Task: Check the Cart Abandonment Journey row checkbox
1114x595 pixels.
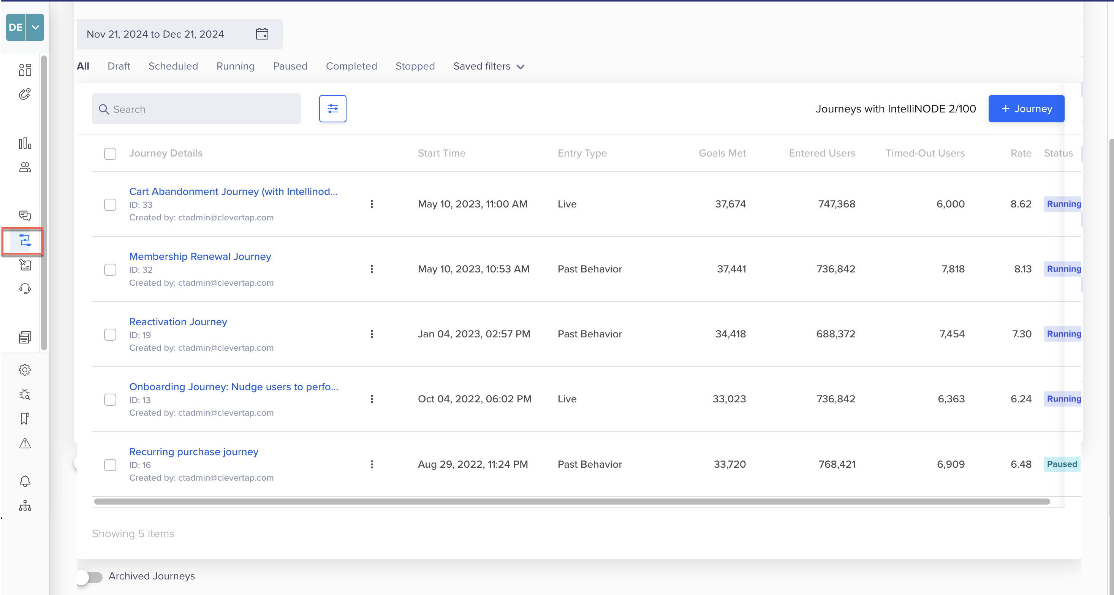Action: point(110,204)
